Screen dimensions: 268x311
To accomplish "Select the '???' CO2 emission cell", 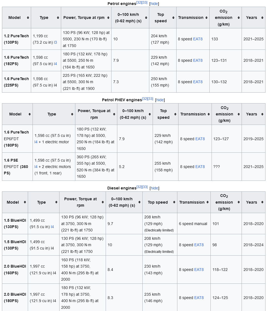I will (x=227, y=167).
